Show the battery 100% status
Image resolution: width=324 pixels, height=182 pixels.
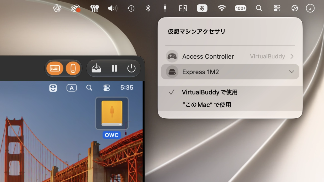click(241, 8)
